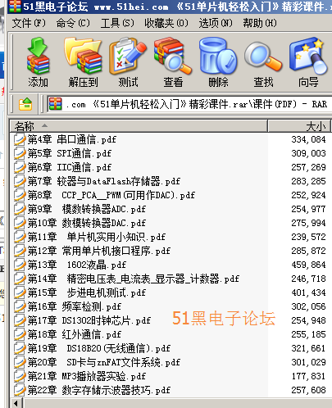Click size value 334,084
Screen dimensions: 332x408
(x=308, y=139)
